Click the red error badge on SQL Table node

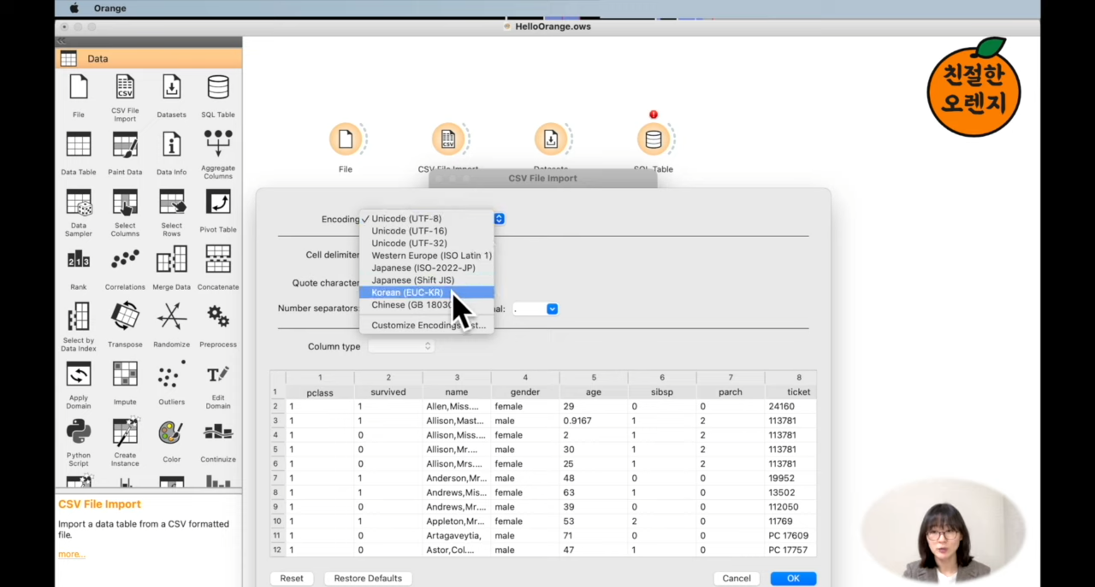pyautogui.click(x=654, y=115)
